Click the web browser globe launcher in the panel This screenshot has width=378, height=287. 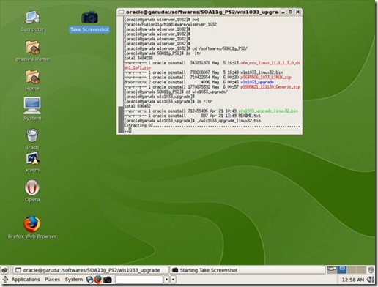89,280
